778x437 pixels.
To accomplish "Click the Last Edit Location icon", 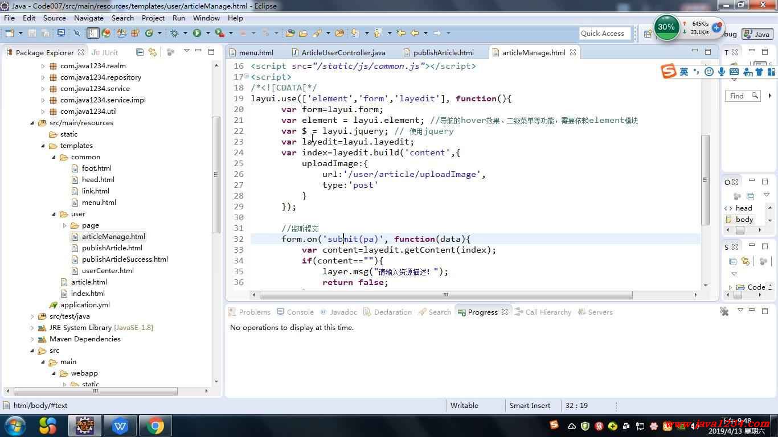I will [401, 33].
